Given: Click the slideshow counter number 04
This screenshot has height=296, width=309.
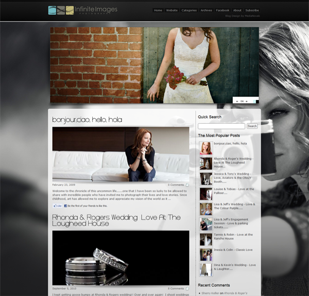Looking at the screenshot, I should [x=242, y=101].
